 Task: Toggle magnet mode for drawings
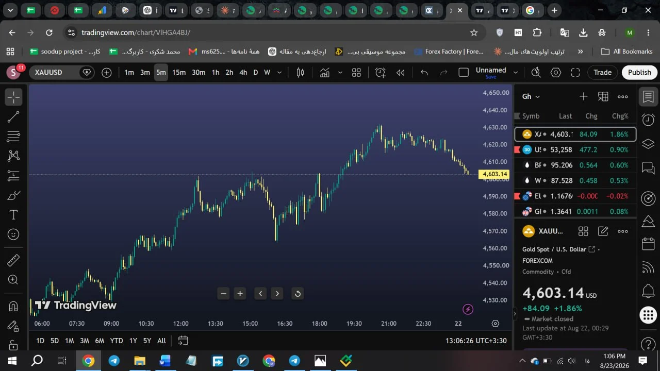tap(13, 306)
